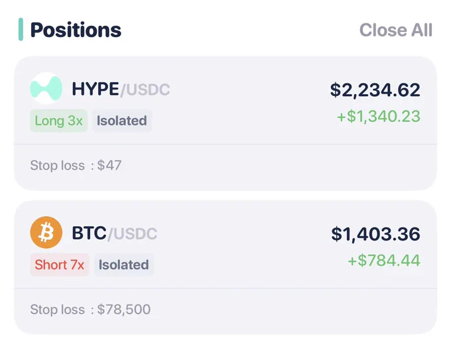Tap the Isolated tag on HYPE position
451x348 pixels.
(x=122, y=121)
